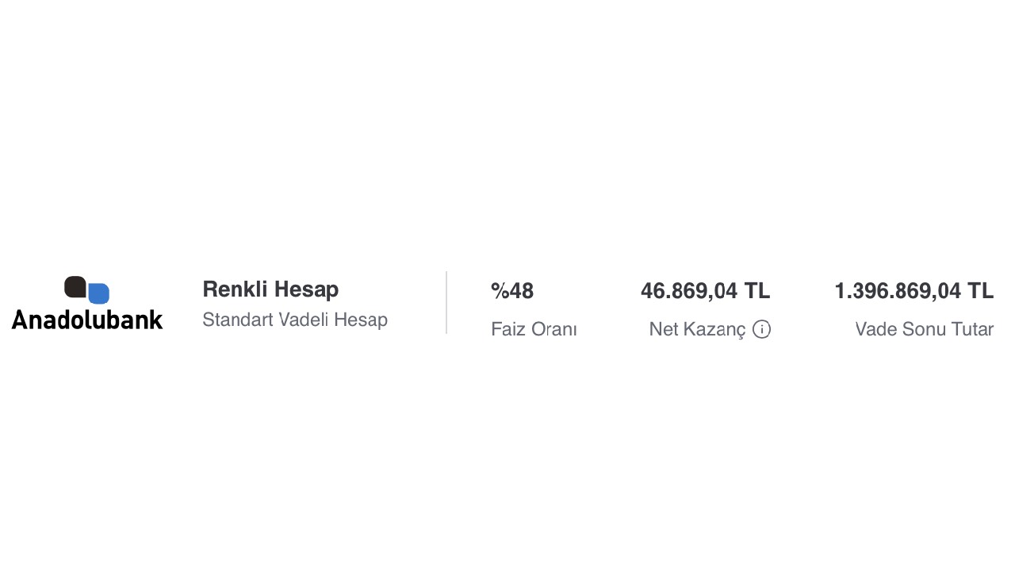1015x571 pixels.
Task: Click the Vade Sonu Tutar label
Action: [924, 329]
